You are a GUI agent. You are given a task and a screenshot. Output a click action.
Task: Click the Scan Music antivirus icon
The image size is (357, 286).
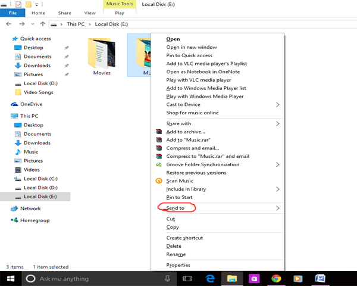click(159, 181)
